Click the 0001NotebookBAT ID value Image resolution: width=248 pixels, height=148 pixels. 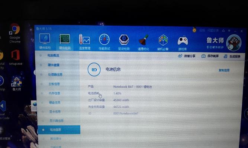tap(126, 113)
